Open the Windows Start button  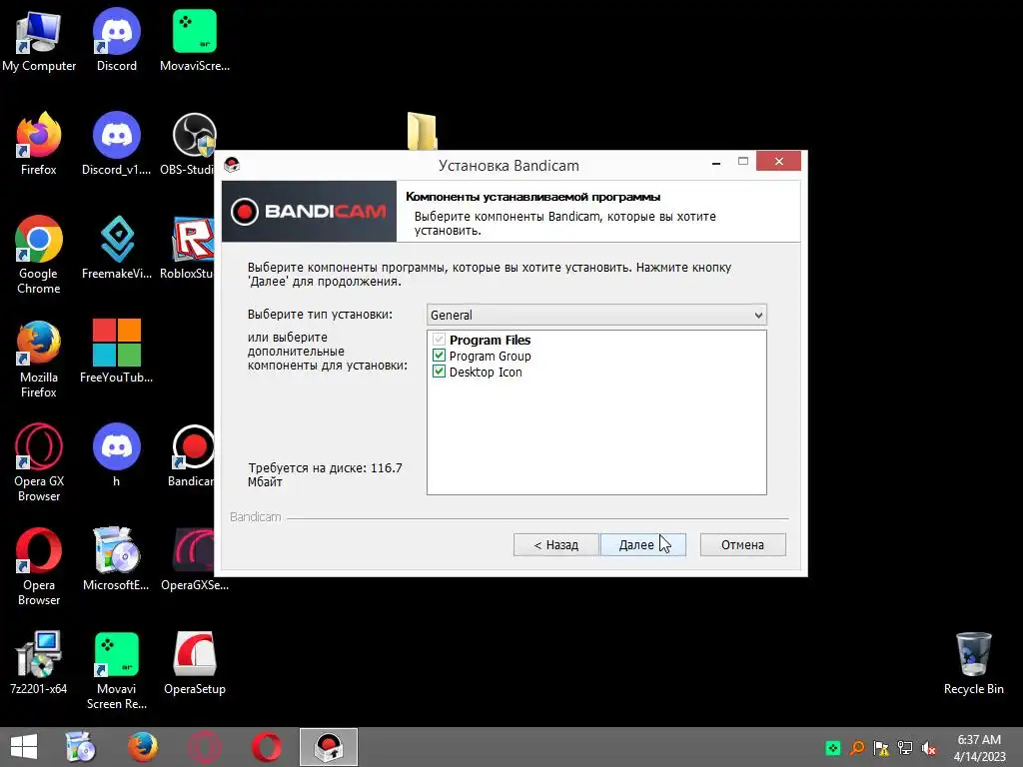(x=24, y=747)
